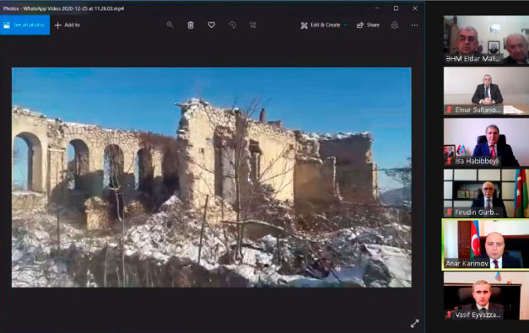Close the Photos window
The height and width of the screenshot is (333, 529).
click(x=415, y=8)
